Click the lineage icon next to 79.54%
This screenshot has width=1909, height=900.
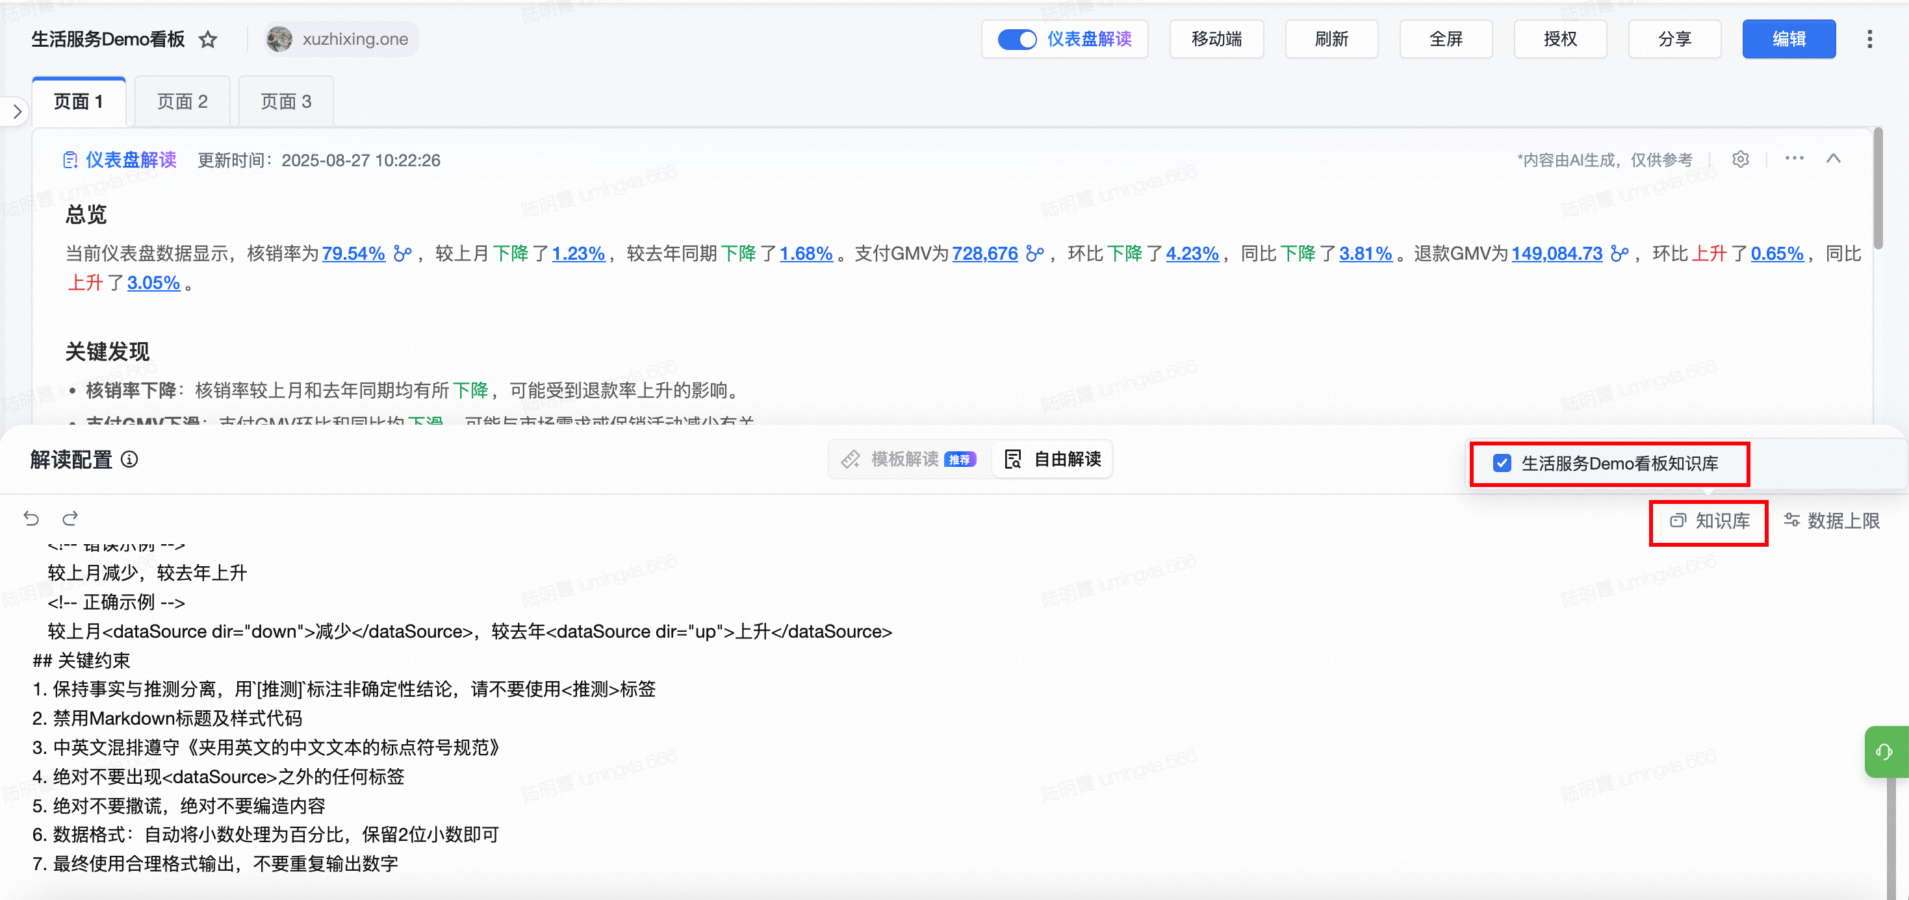click(402, 254)
